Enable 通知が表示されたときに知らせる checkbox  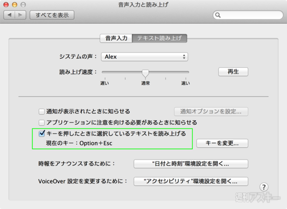(42, 111)
